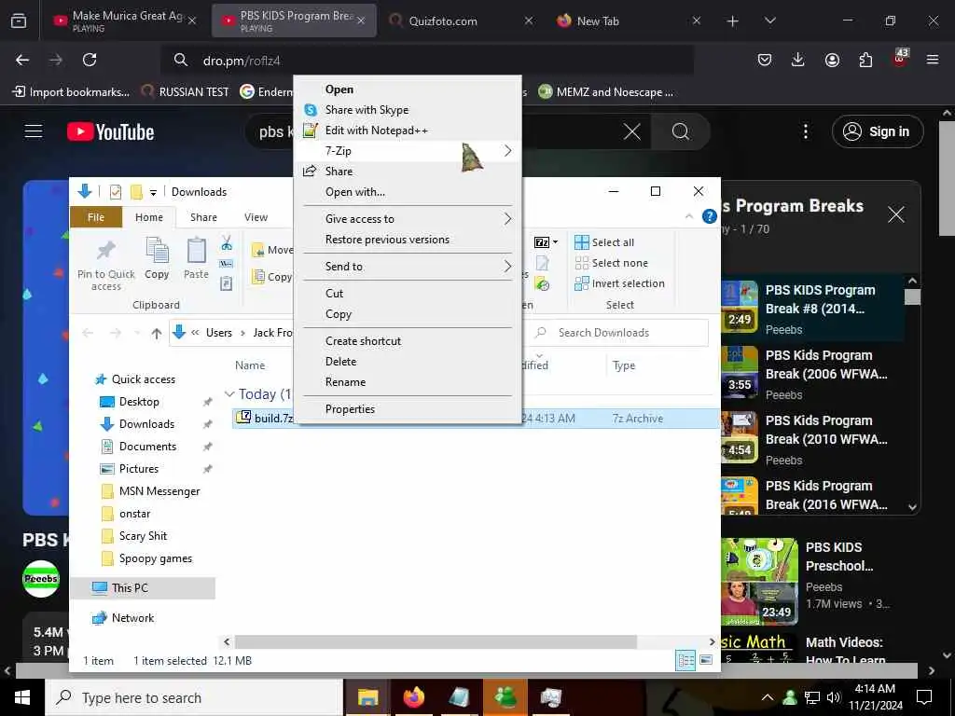This screenshot has width=955, height=716.
Task: Click the Explorer horizontal scrollbar
Action: click(x=436, y=642)
